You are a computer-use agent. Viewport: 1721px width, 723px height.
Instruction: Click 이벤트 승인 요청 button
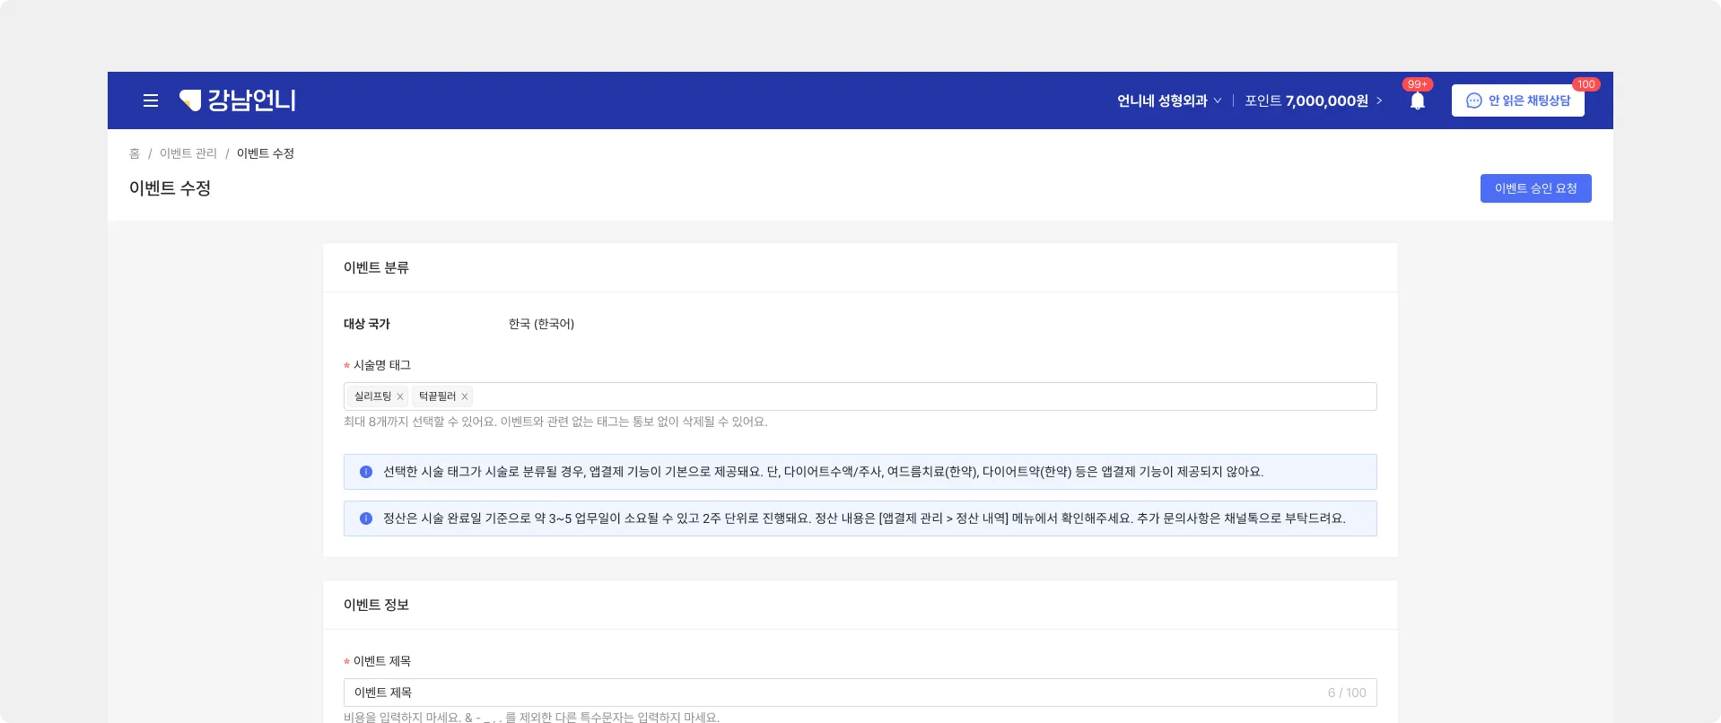1536,188
